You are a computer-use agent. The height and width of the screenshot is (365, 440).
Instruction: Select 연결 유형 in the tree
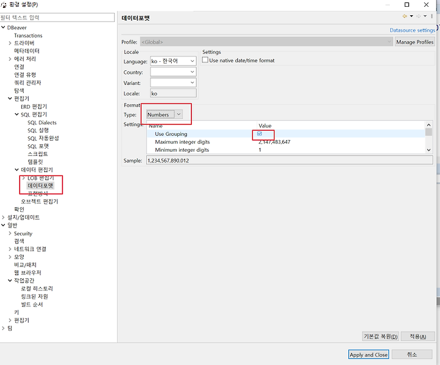coord(25,75)
